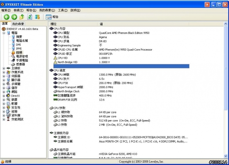The height and width of the screenshot is (165, 229).
Task: Open the 工具 menu
Action: point(63,10)
